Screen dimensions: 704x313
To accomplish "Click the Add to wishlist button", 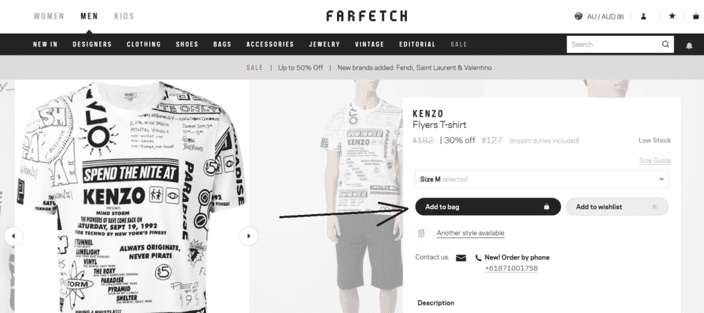I will point(617,207).
